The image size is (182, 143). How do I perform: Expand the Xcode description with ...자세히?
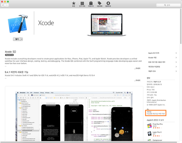(137, 68)
